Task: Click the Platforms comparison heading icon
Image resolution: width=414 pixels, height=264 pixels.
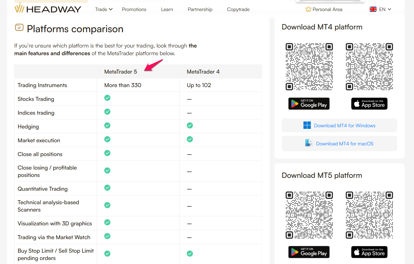Action: [19, 28]
